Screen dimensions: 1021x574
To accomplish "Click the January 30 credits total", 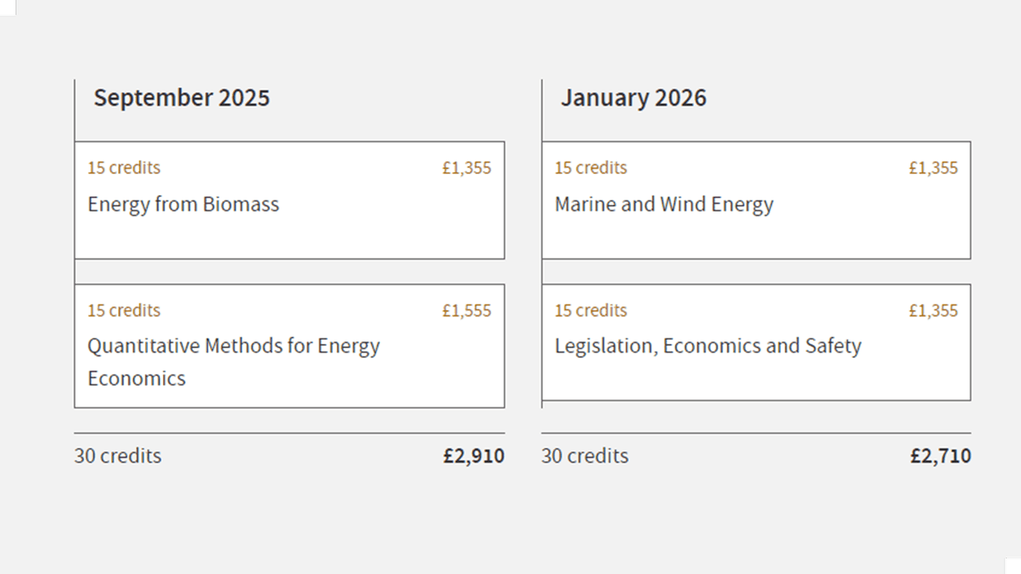I will coord(584,456).
